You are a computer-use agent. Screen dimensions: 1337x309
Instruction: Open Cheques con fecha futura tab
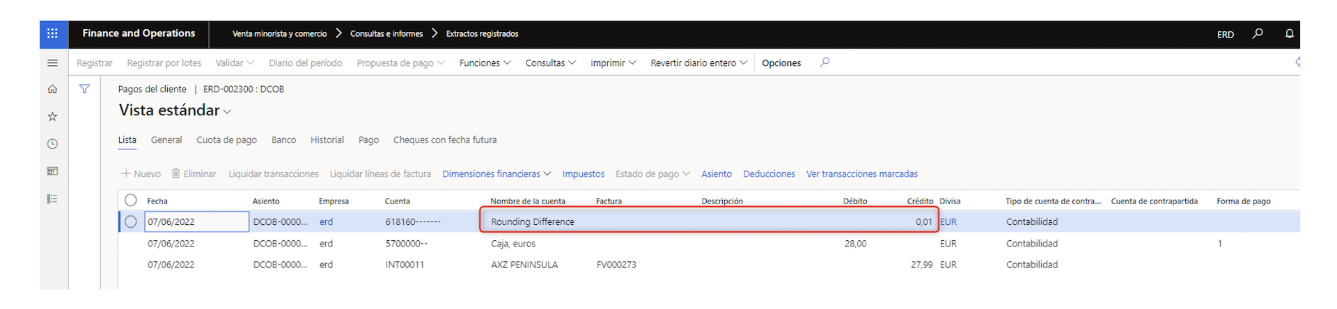(445, 140)
